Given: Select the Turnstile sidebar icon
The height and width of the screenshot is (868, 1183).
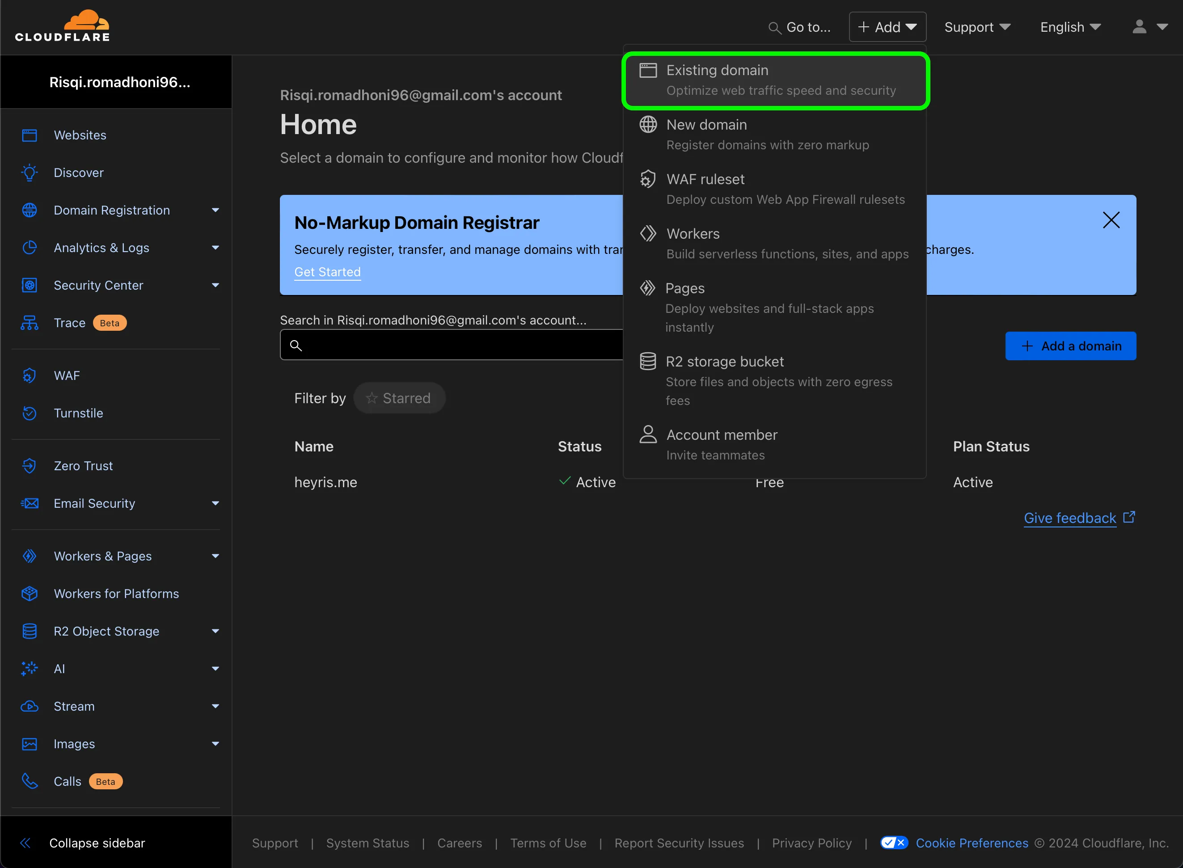Looking at the screenshot, I should point(30,413).
